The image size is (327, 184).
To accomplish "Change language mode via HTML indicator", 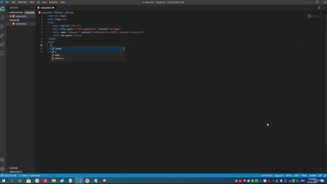I will click(304, 176).
